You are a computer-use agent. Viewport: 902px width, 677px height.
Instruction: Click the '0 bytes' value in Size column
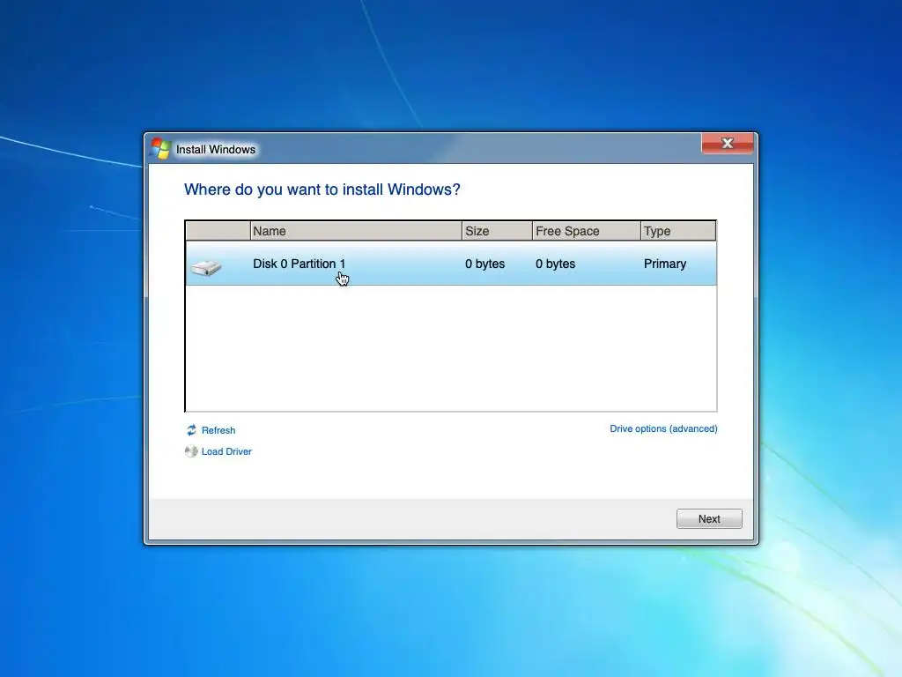(x=485, y=264)
